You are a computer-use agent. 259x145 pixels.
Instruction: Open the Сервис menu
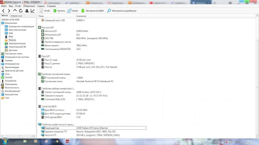[x=41, y=6]
